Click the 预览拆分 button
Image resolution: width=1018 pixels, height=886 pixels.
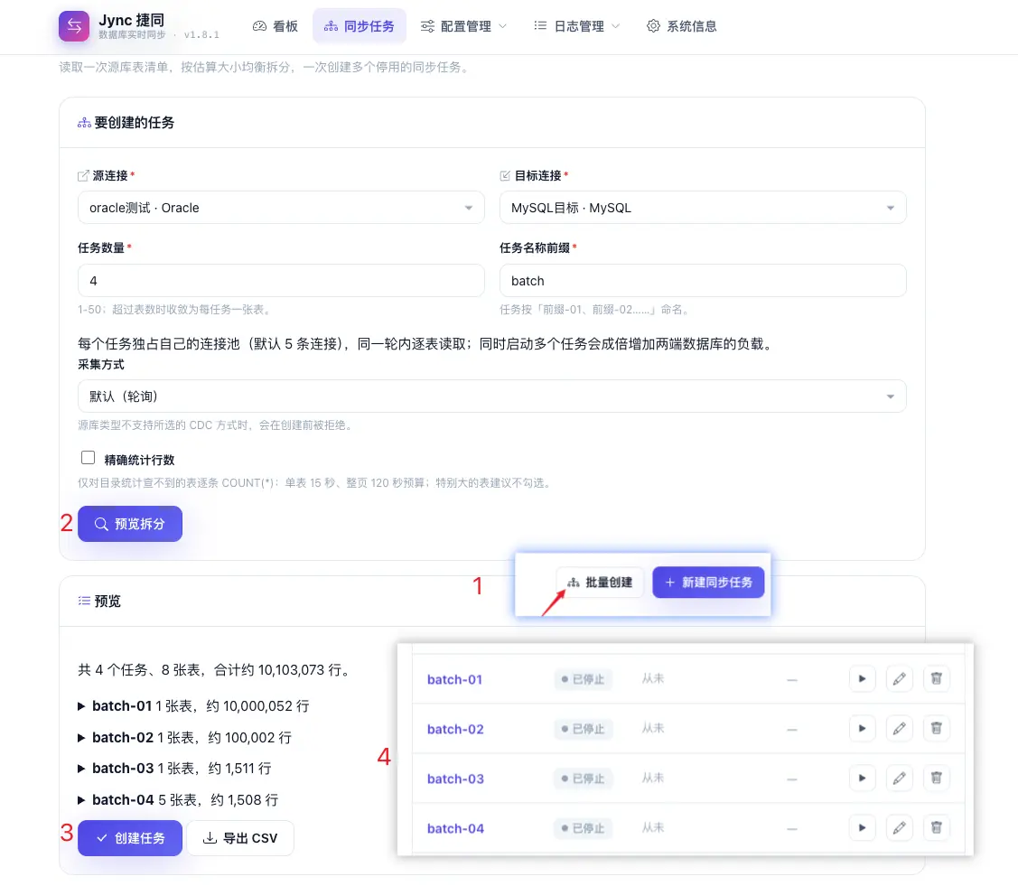[x=130, y=524]
